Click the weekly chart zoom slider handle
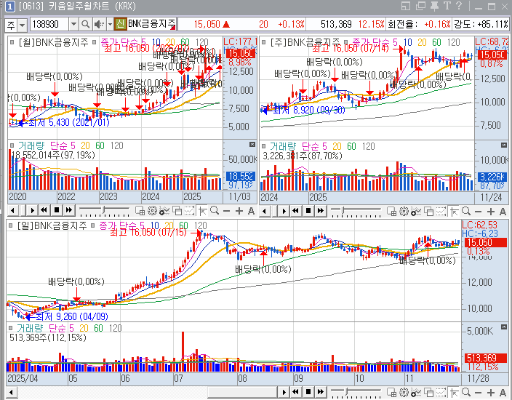This screenshot has height=400, width=512. tap(343, 210)
